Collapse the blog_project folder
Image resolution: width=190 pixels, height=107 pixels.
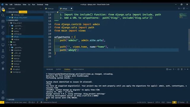[9, 23]
